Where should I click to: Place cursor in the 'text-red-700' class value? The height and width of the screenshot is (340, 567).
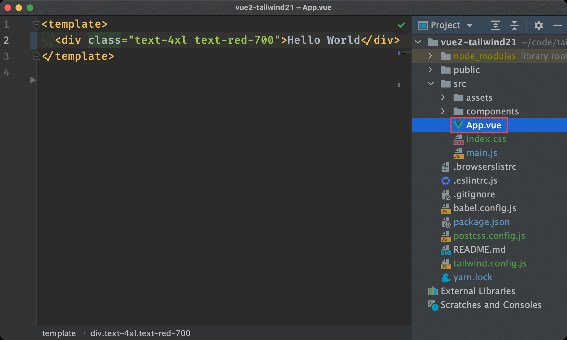234,40
